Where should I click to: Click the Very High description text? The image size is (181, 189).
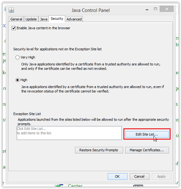tap(91, 66)
